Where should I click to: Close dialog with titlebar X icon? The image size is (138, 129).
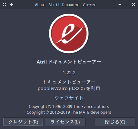pyautogui.click(x=133, y=5)
